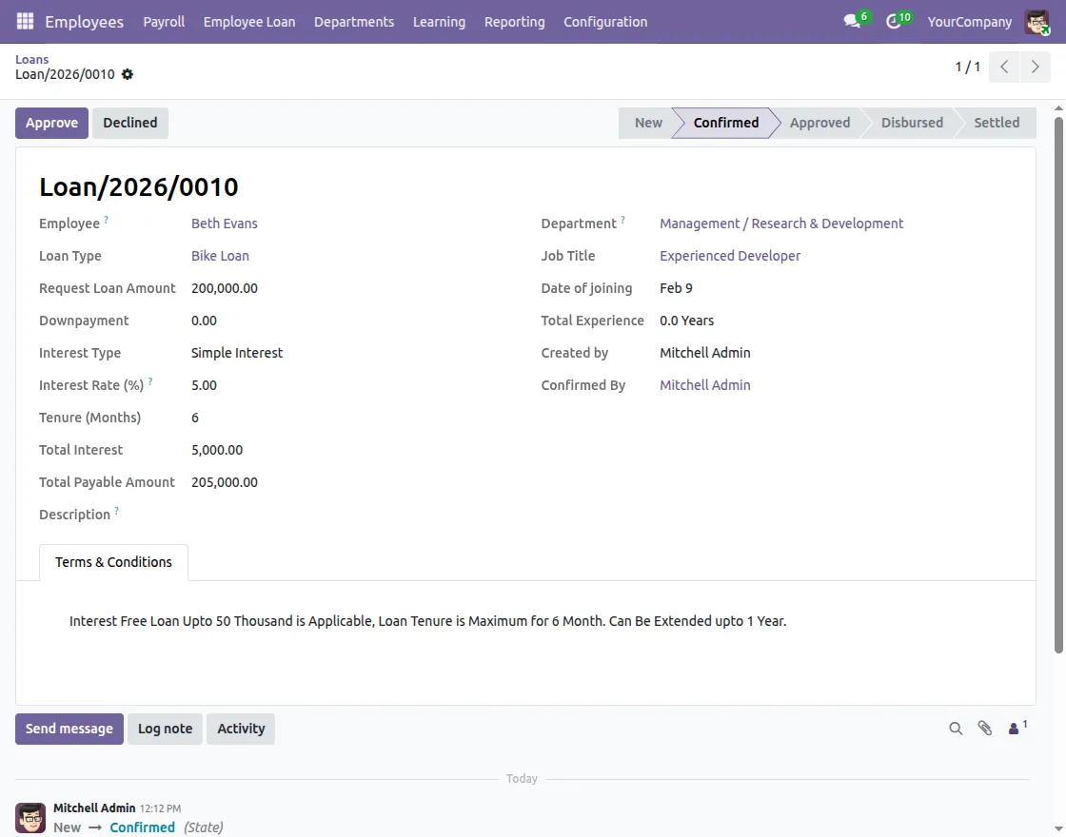Return via the Loans breadcrumb

tap(31, 58)
